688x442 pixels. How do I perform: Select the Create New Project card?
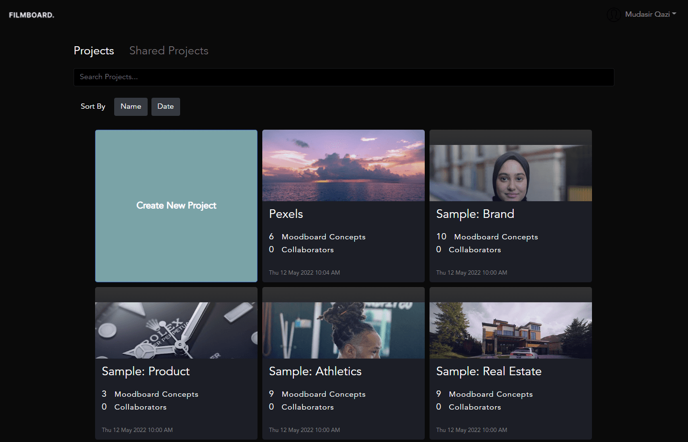[x=176, y=206]
